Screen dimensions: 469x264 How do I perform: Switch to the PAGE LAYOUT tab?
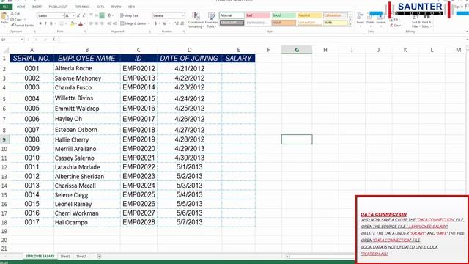[x=59, y=7]
